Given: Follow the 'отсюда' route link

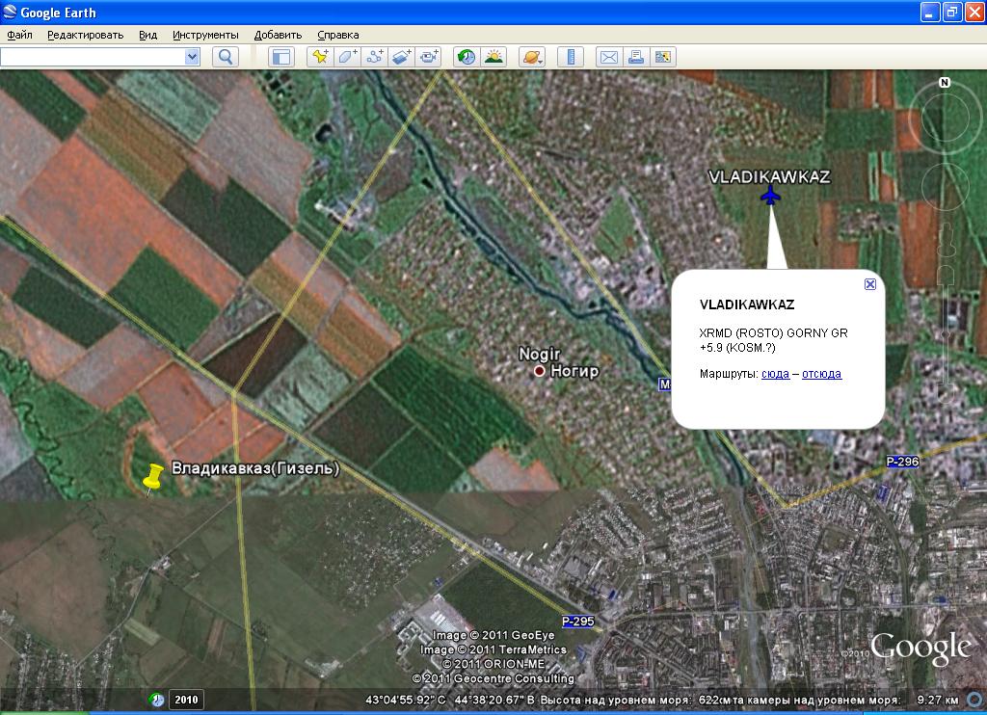Looking at the screenshot, I should tap(821, 374).
